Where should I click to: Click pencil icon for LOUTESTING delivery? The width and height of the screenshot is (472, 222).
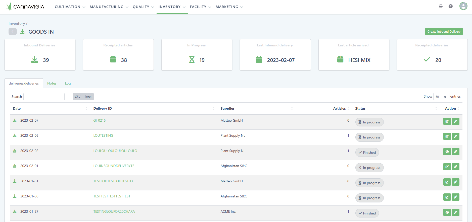[x=455, y=136]
